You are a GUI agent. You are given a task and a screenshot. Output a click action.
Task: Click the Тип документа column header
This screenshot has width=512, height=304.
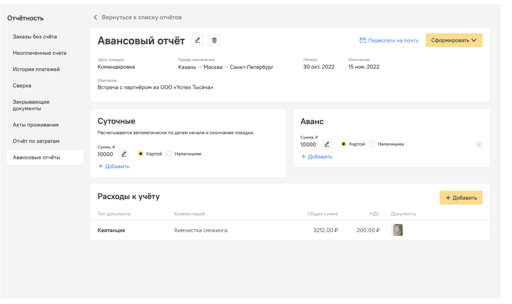coord(114,214)
